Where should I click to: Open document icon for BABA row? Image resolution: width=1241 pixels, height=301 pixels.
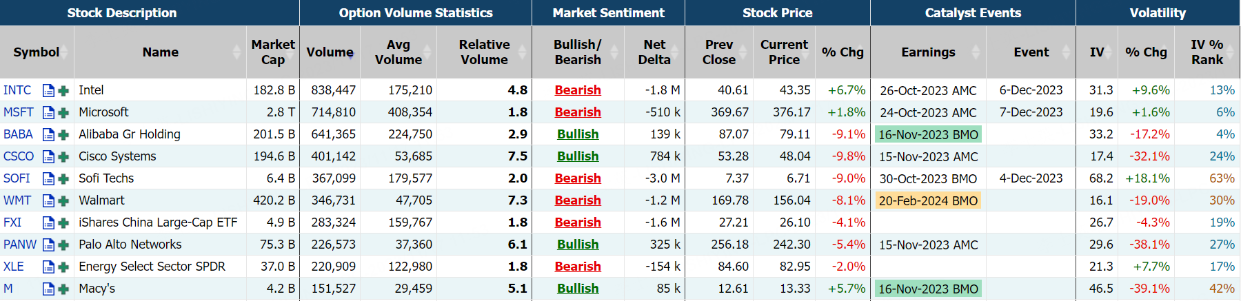pos(48,135)
